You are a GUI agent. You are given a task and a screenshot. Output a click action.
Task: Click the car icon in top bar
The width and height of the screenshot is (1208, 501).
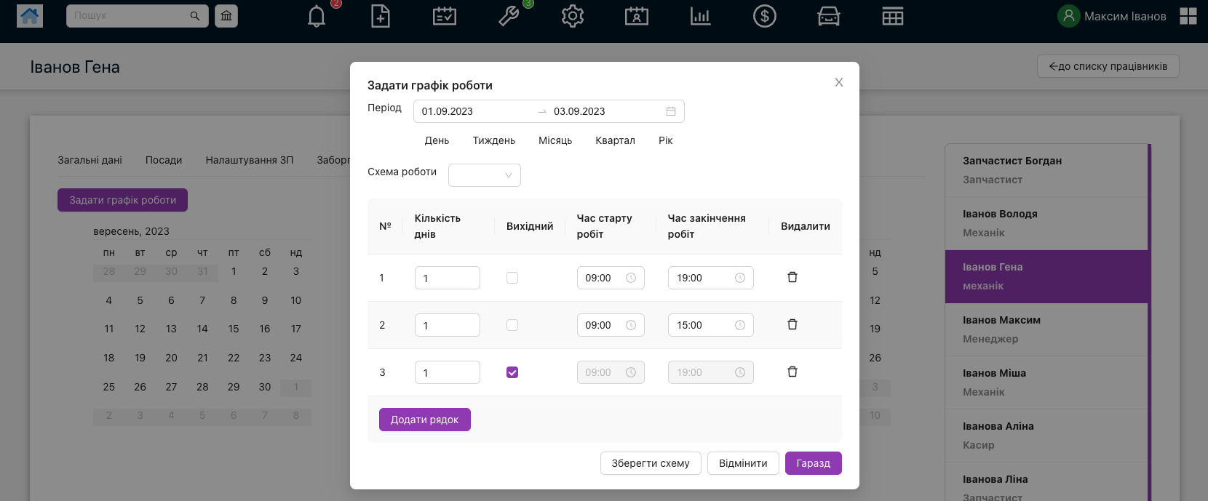(x=828, y=16)
